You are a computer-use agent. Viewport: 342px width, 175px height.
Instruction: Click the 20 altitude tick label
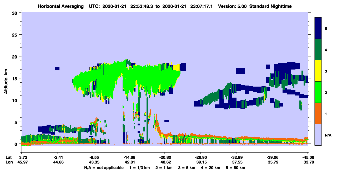click(x=15, y=56)
